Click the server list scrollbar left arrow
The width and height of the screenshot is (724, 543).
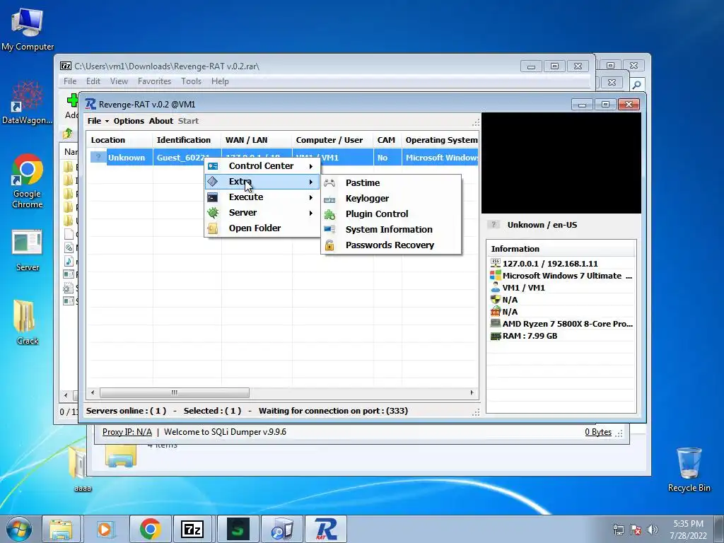coord(93,392)
